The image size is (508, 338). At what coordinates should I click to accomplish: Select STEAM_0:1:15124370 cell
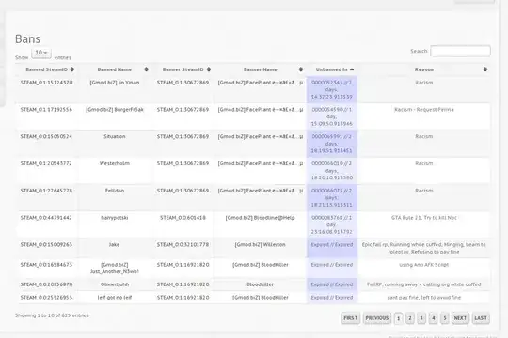coord(46,83)
